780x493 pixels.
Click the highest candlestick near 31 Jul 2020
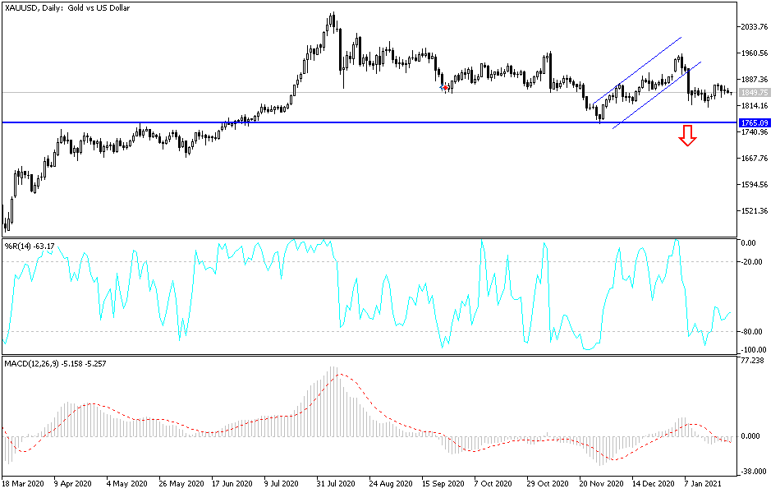click(x=333, y=18)
